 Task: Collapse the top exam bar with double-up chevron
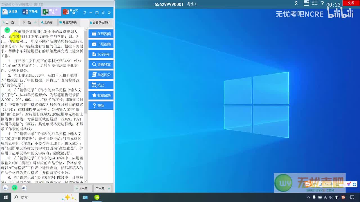pos(296,3)
